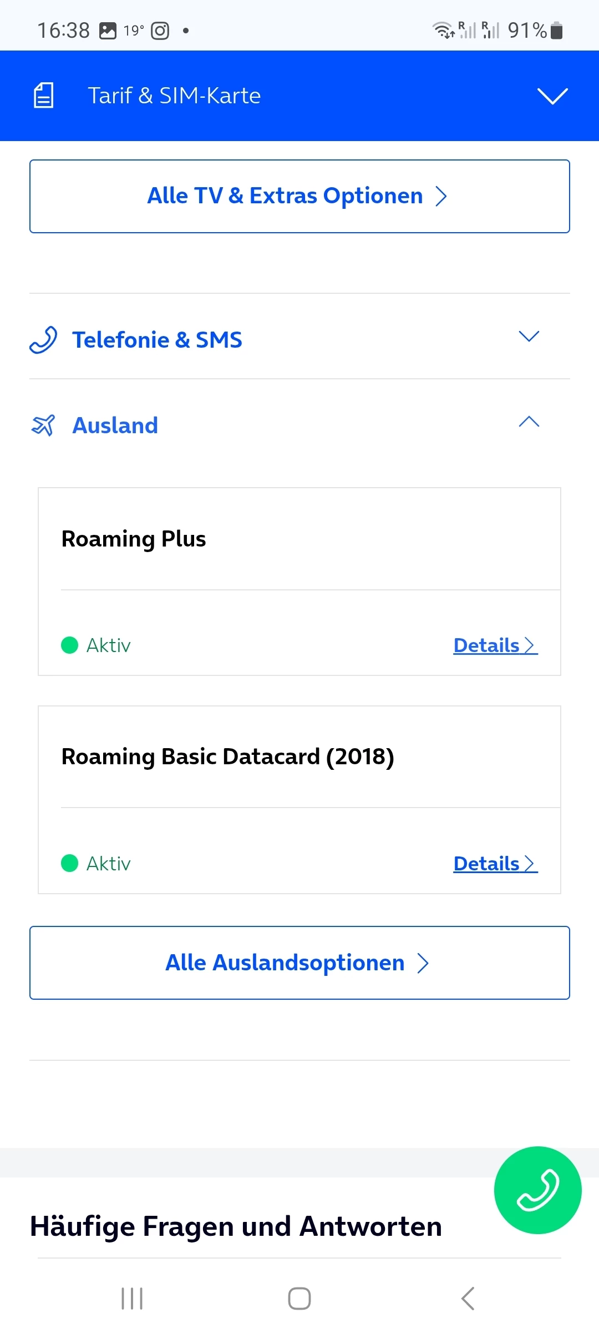
Task: Tap the Roaming Basic Datacard (2018) title
Action: pyautogui.click(x=227, y=756)
